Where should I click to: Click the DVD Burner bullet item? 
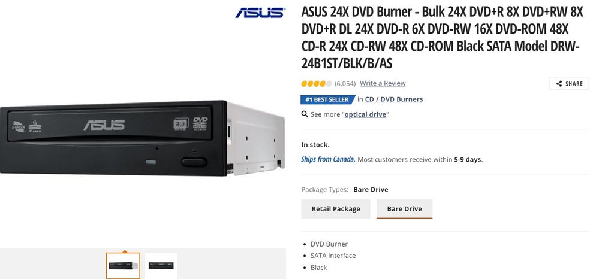click(x=329, y=244)
